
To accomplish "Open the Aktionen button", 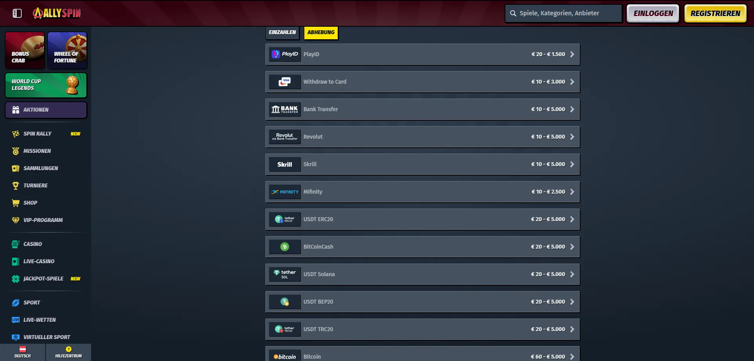I will click(46, 110).
